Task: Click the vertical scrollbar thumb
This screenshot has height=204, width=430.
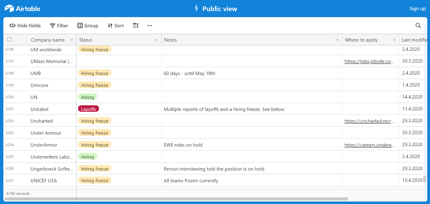Action: (425, 179)
